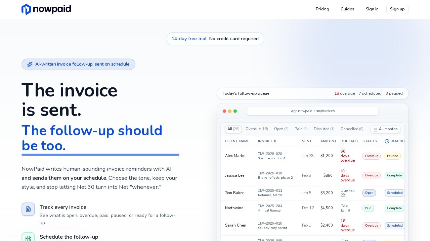
Task: Click the Northwind client name
Action: click(237, 208)
